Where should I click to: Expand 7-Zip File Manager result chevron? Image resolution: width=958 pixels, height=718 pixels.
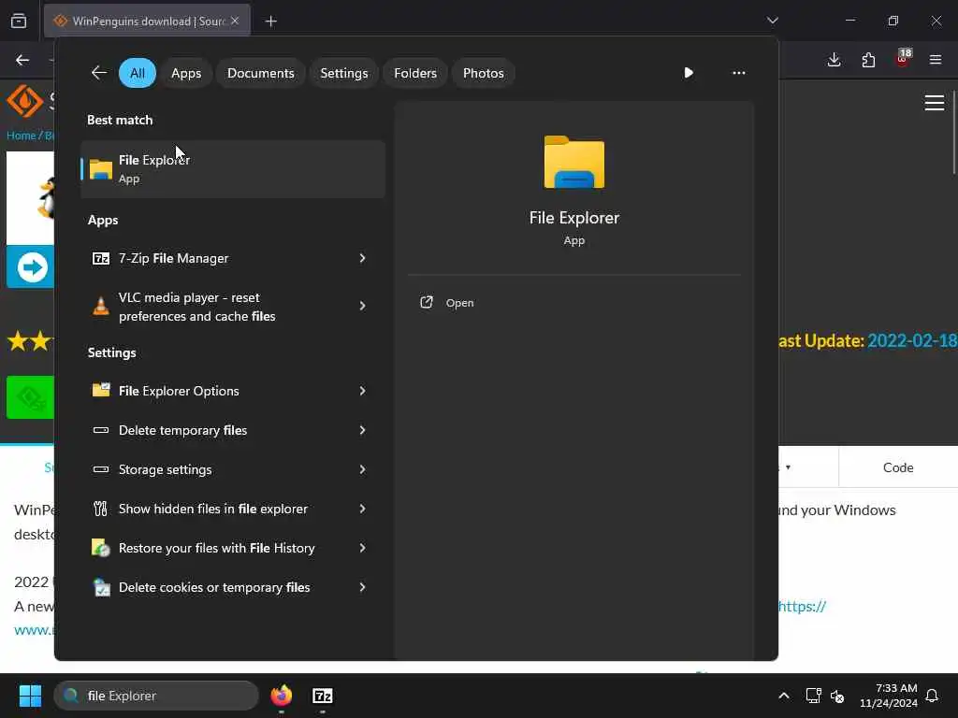coord(362,258)
